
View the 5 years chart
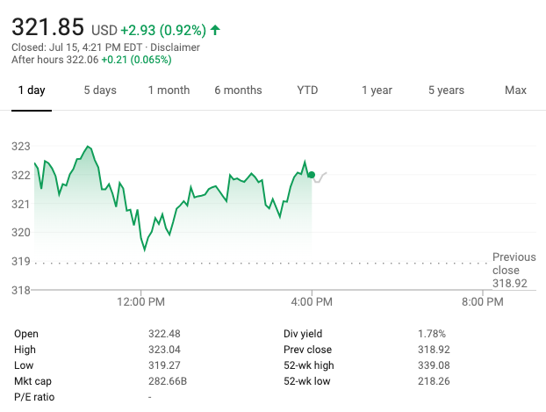coord(446,90)
